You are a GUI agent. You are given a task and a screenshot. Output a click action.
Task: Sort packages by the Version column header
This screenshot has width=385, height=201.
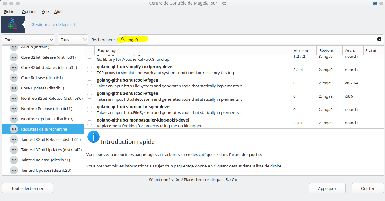[304, 50]
